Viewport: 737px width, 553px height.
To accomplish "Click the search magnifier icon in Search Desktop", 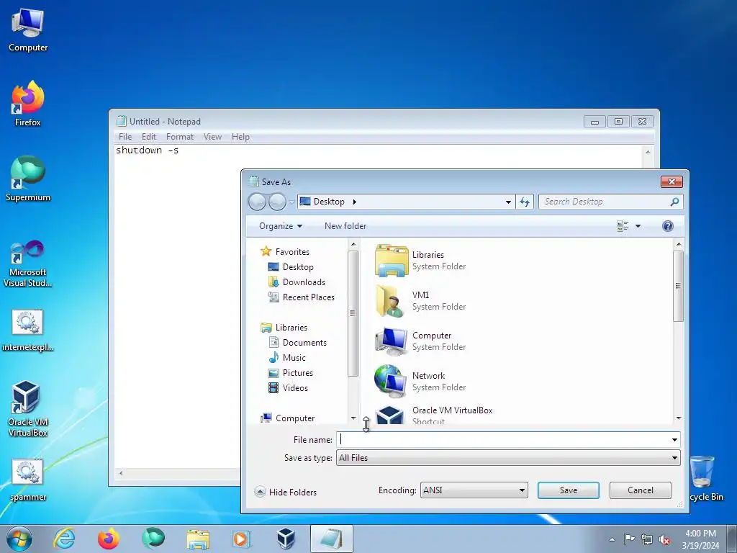I will pos(674,202).
